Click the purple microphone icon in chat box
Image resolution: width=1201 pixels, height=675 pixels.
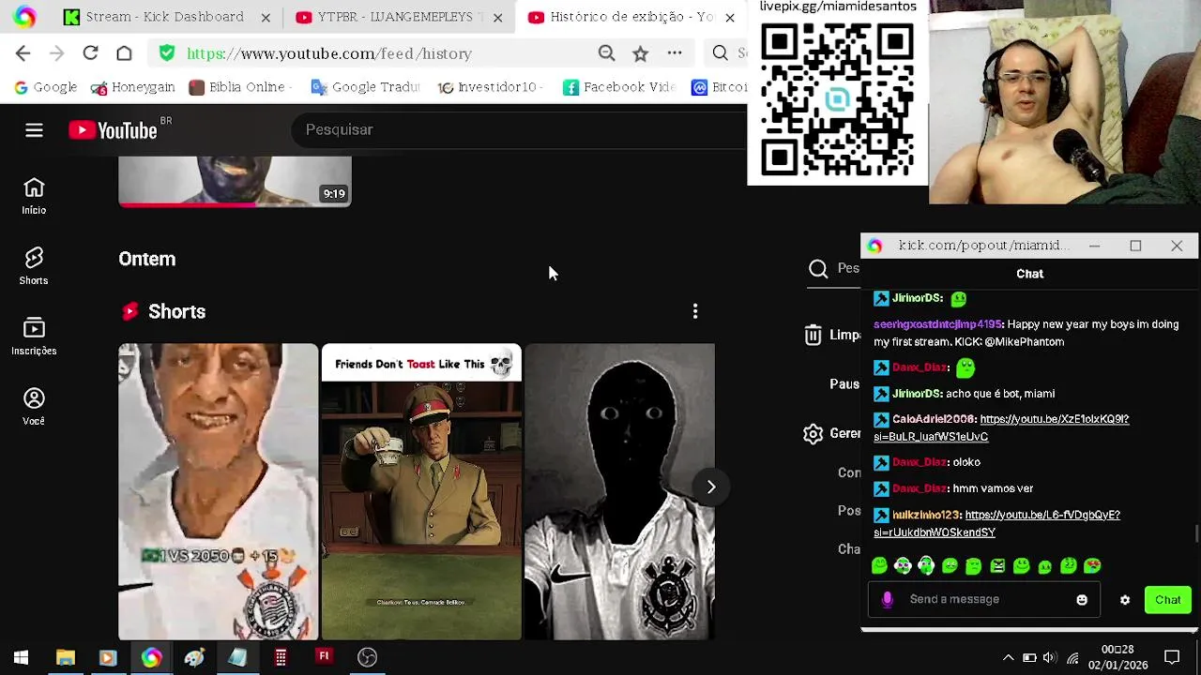click(887, 599)
